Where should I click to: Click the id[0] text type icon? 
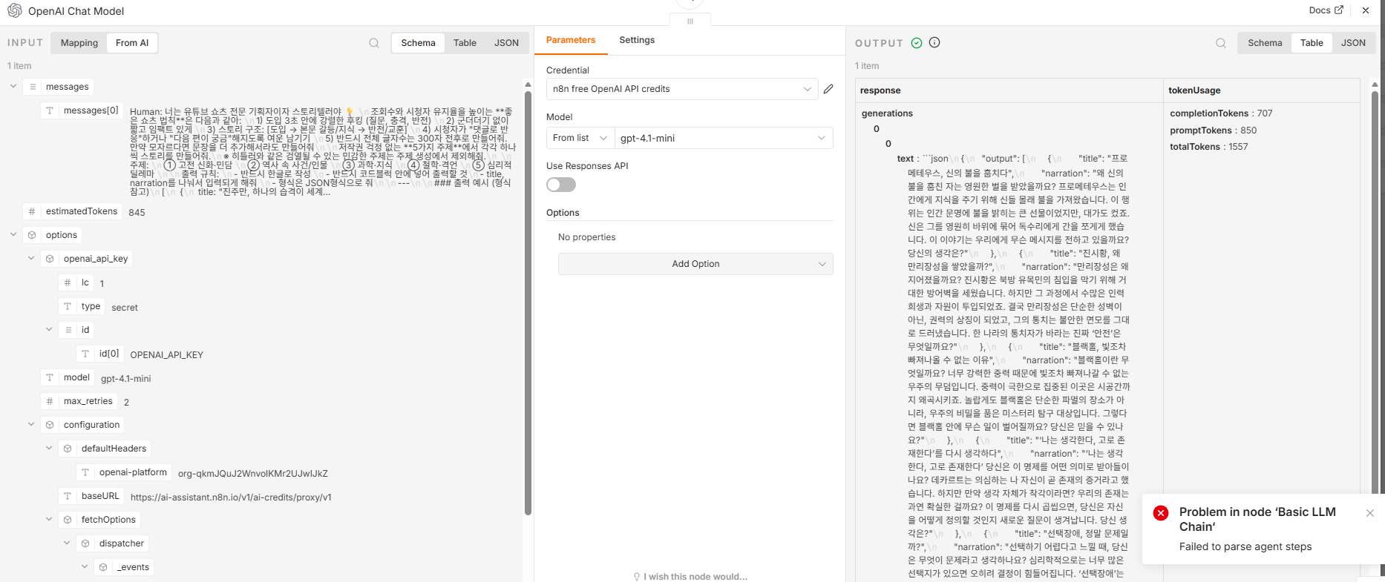85,354
